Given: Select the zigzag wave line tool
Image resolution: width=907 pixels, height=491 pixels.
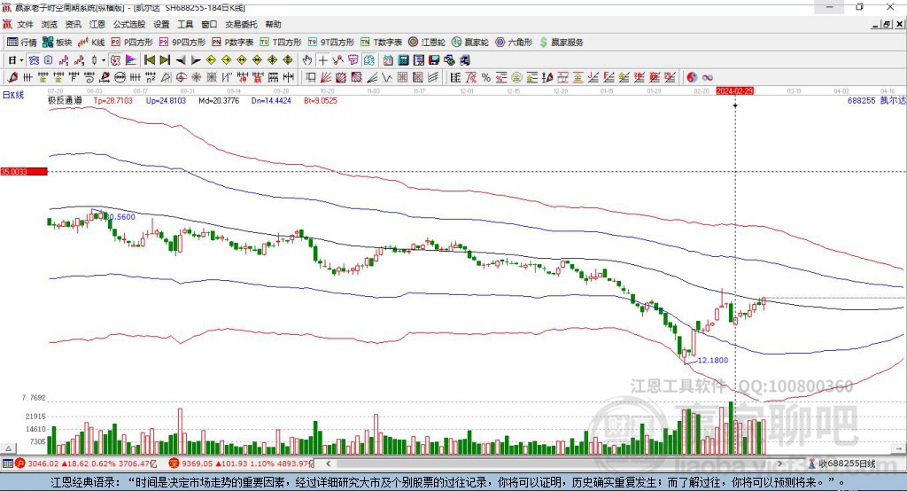Looking at the screenshot, I should pyautogui.click(x=386, y=78).
